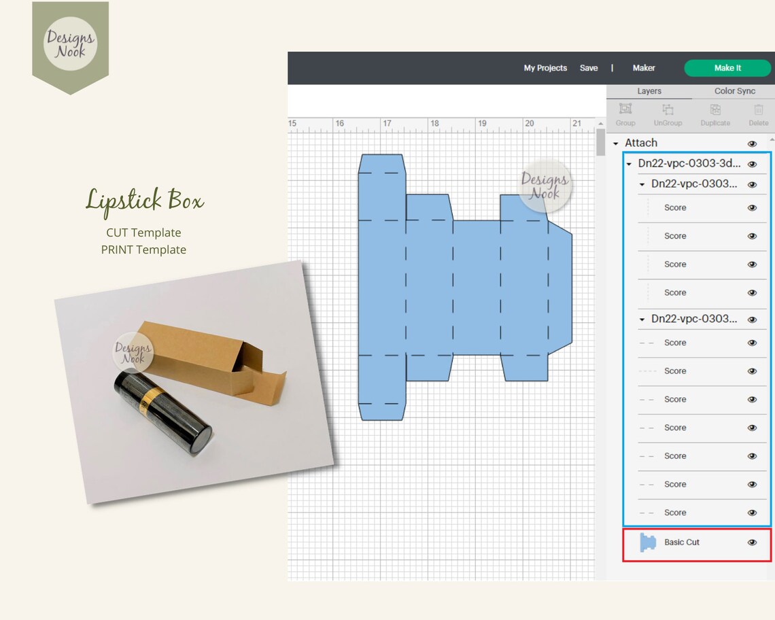Open the Maker machine selection dropdown
This screenshot has width=775, height=620.
pyautogui.click(x=643, y=68)
